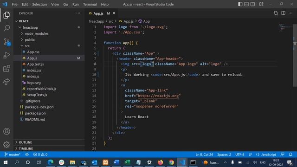Image resolution: width=297 pixels, height=167 pixels.
Task: Expand the OUTLINE section
Action: point(49,142)
